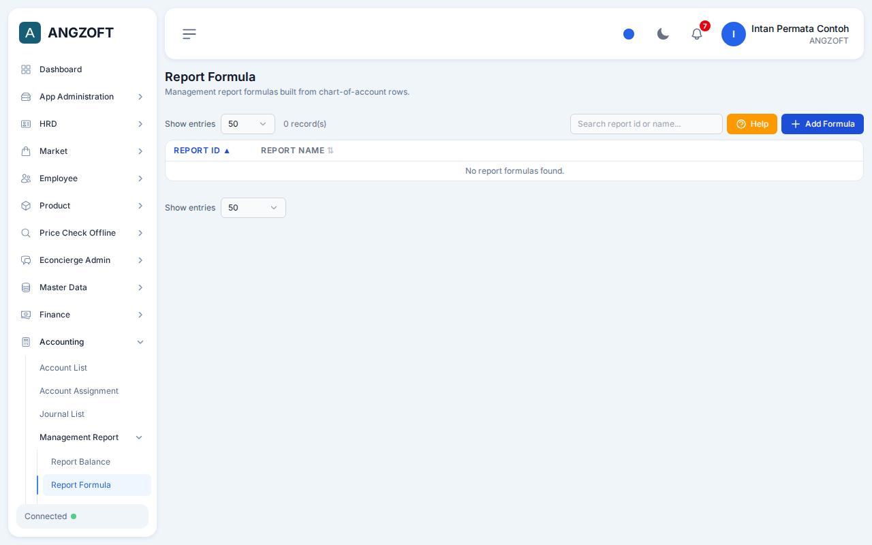The image size is (872, 545).
Task: Click the blue theme color dot
Action: [x=629, y=34]
